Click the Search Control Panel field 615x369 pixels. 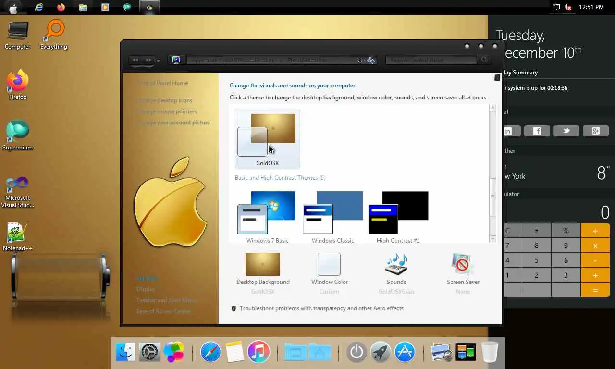click(431, 60)
